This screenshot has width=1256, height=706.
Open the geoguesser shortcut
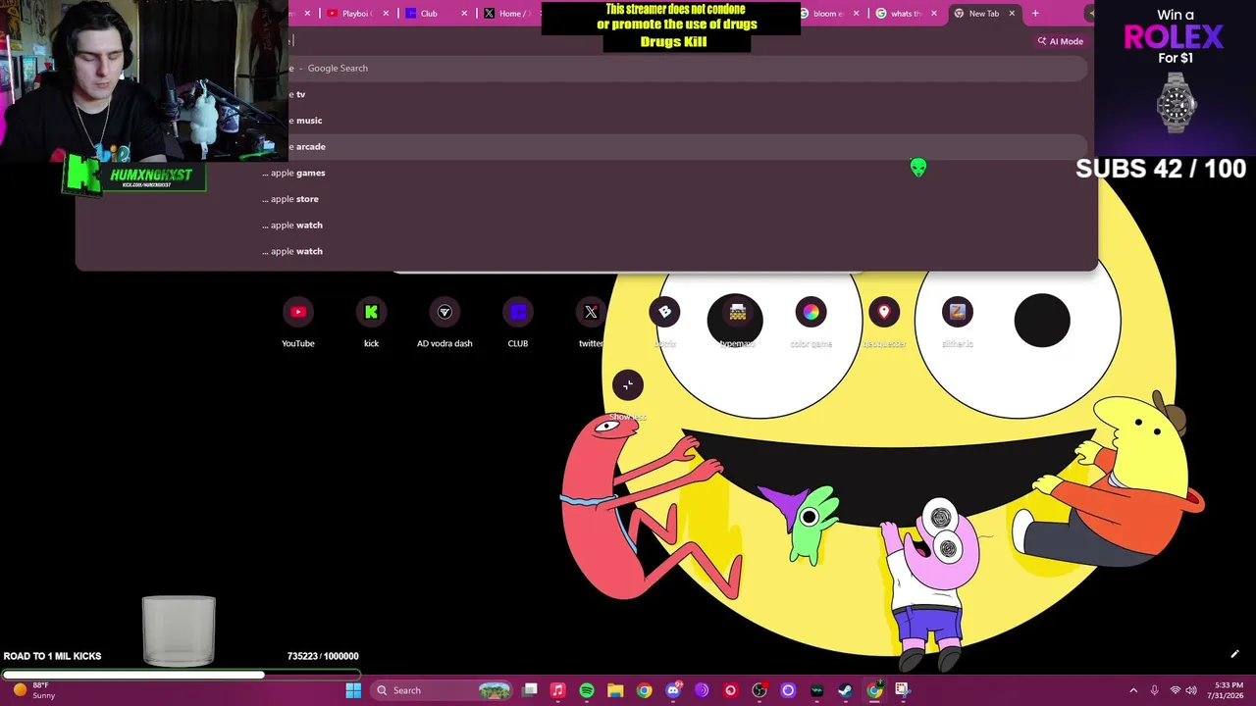point(884,322)
